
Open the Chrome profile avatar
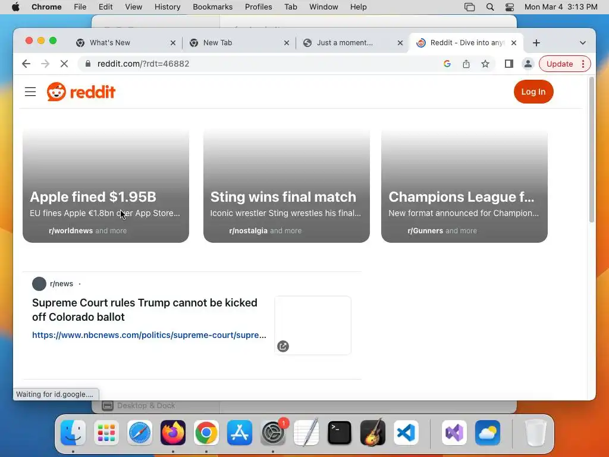pos(528,64)
